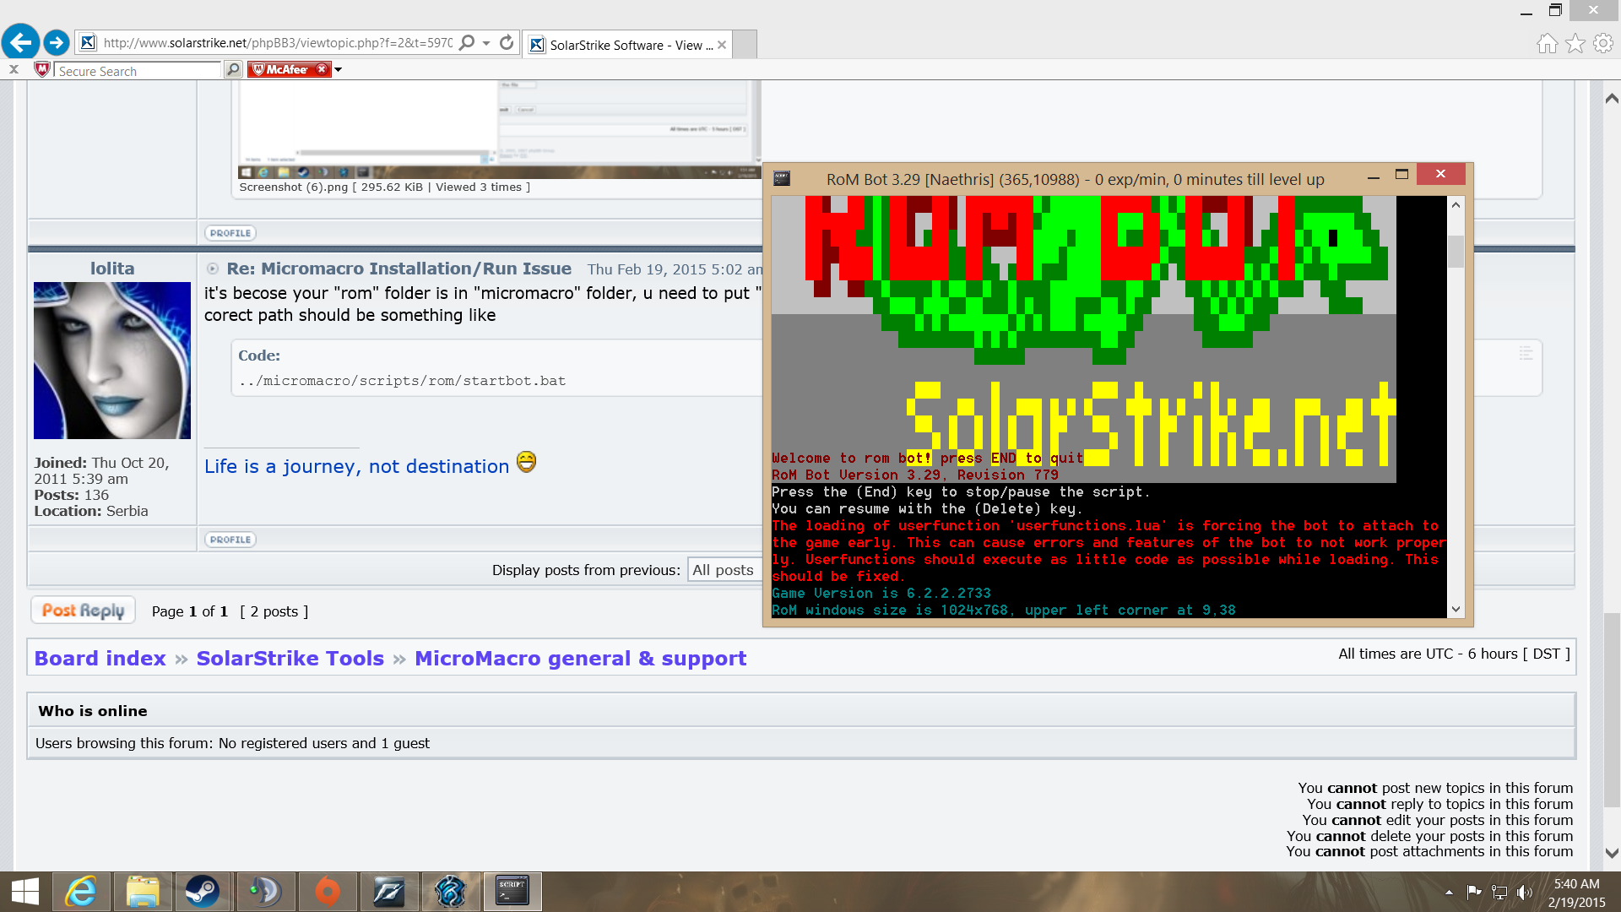The image size is (1621, 912).
Task: Click the Windows Start button
Action: coord(25,892)
